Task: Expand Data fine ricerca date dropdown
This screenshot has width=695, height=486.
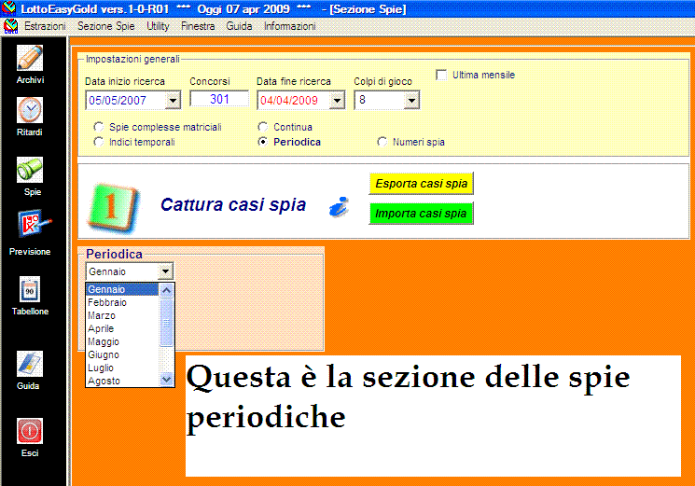Action: point(337,101)
